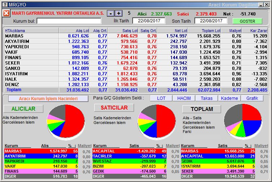
Task: Click gray DIGER row with 19.948.539
Action: pos(218,176)
